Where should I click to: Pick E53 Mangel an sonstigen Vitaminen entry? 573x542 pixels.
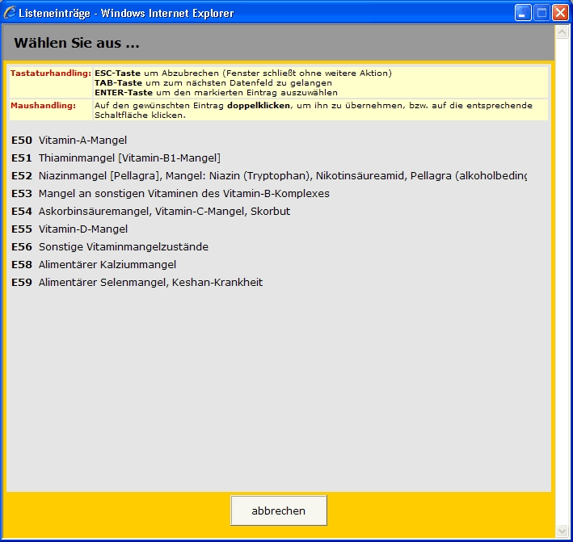(171, 194)
